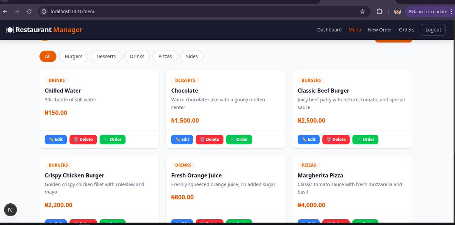This screenshot has height=225, width=455.
Task: Click the DRINKS tag on Fresh Orange Juice
Action: [x=183, y=165]
